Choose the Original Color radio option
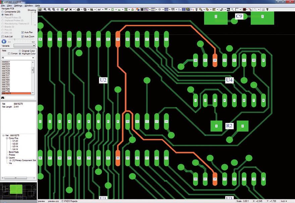 pyautogui.click(x=20, y=51)
